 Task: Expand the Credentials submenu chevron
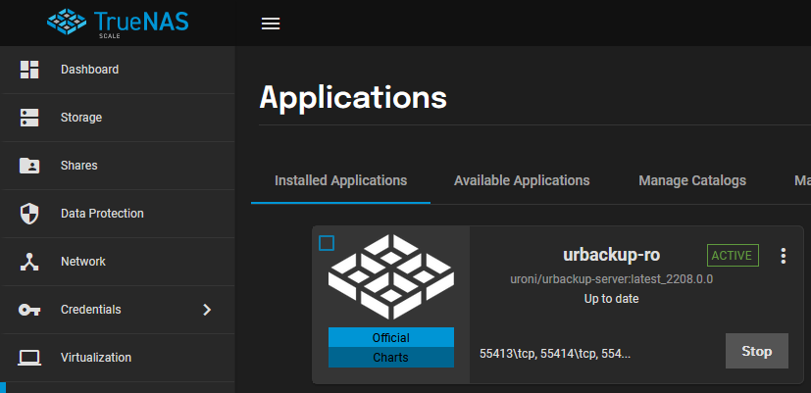pyautogui.click(x=207, y=310)
